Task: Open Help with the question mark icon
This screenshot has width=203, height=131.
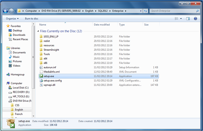Action: click(196, 18)
